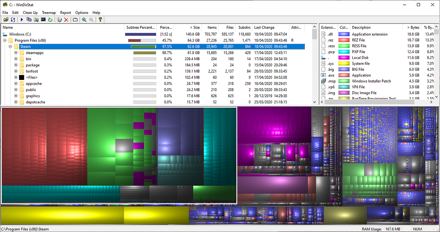Image resolution: width=440 pixels, height=232 pixels.
Task: Select the .dll color swatch
Action: pos(344,34)
